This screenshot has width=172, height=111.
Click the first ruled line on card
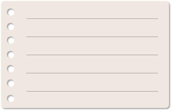pyautogui.click(x=92, y=18)
